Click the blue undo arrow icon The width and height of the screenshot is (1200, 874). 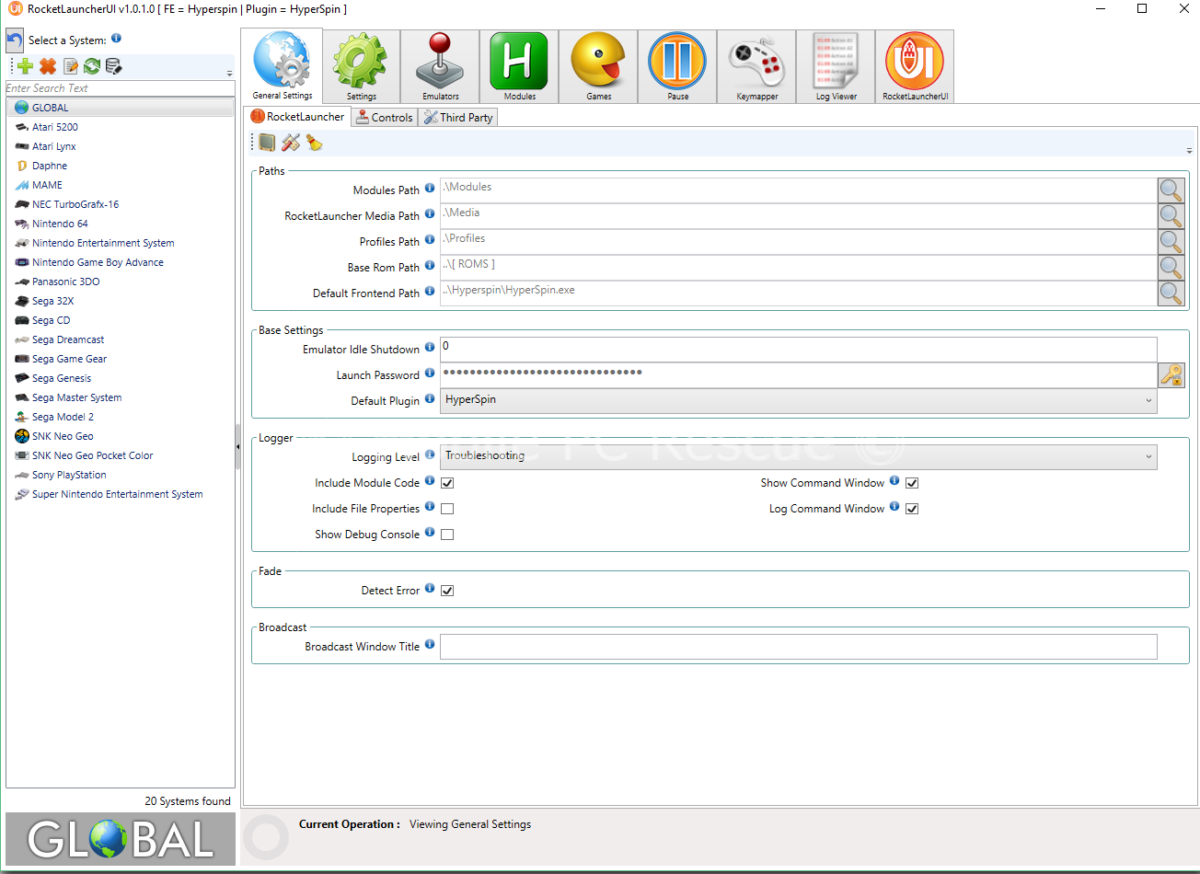pyautogui.click(x=16, y=40)
